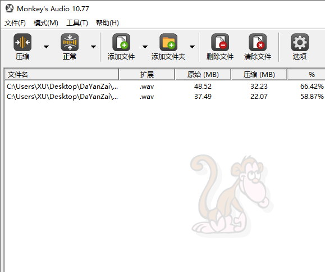Viewport: 325px width, 272px height.
Task: Click the 32.23 compressed size cell
Action: pyautogui.click(x=259, y=87)
